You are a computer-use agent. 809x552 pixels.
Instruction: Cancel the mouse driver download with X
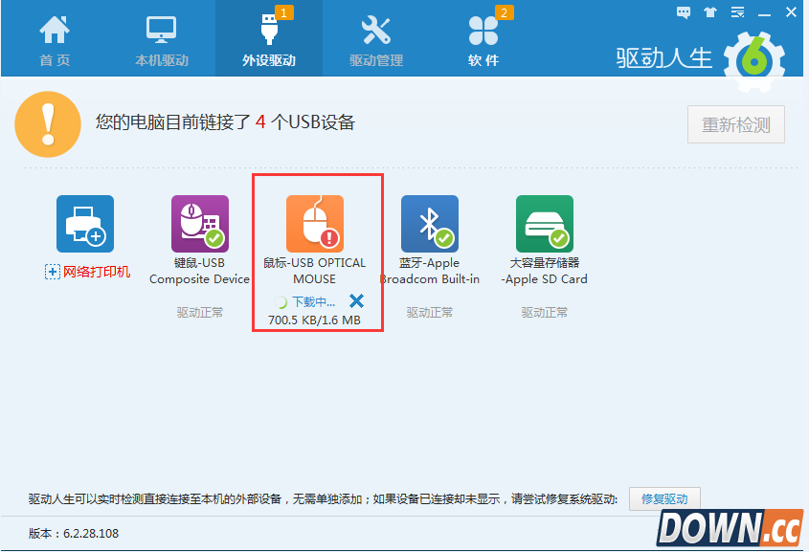(x=355, y=299)
